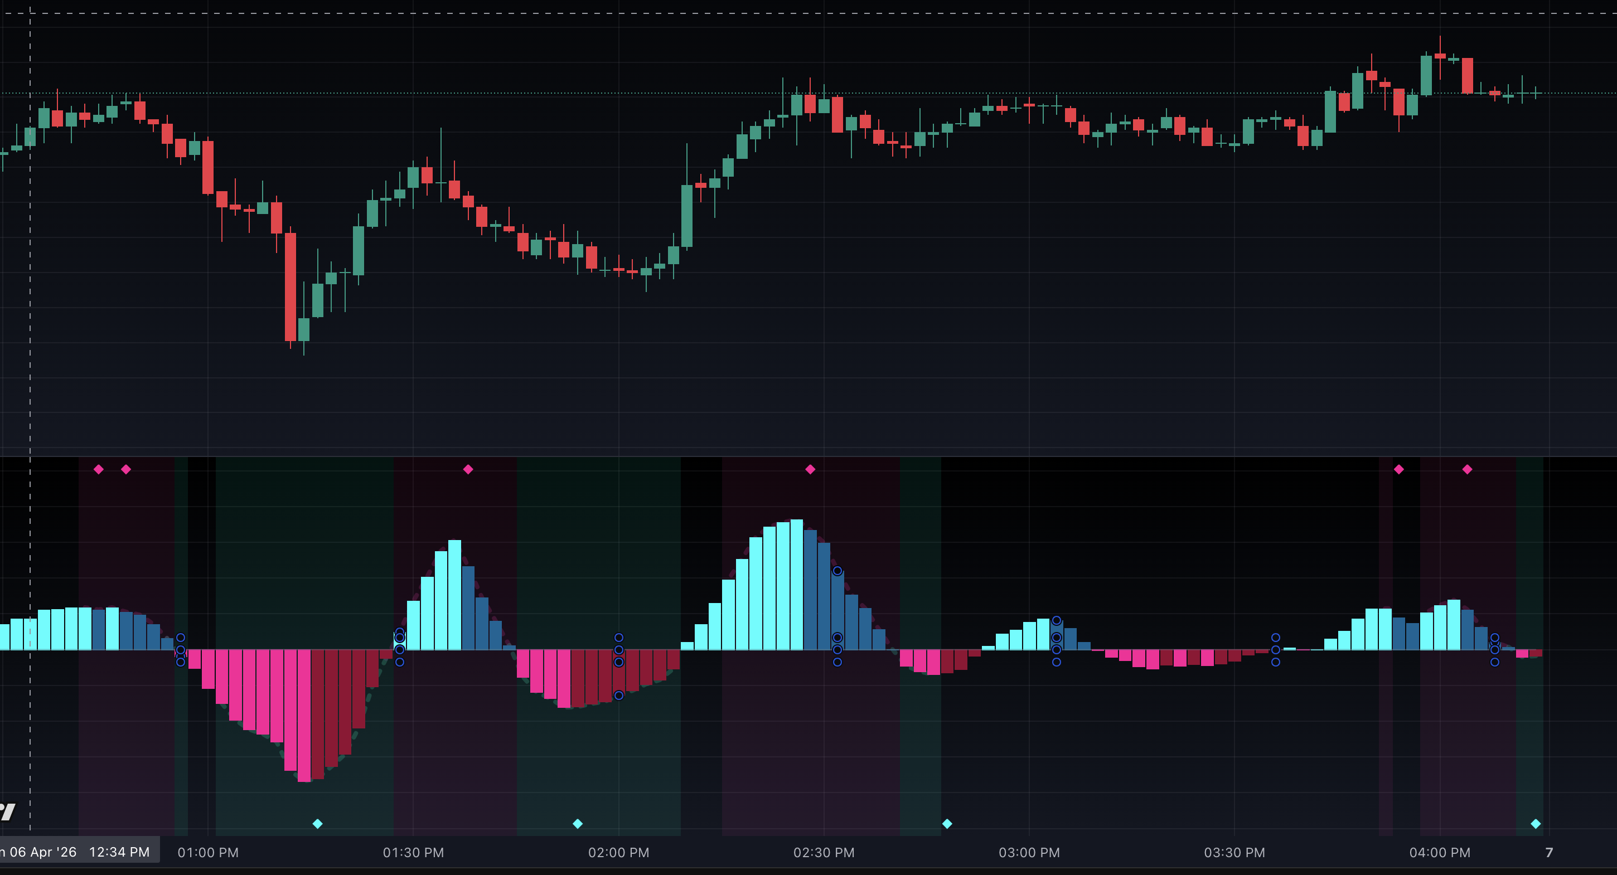Viewport: 1617px width, 875px height.
Task: Click the pink diamond signal above the leftmost indicator zone
Action: (x=99, y=469)
